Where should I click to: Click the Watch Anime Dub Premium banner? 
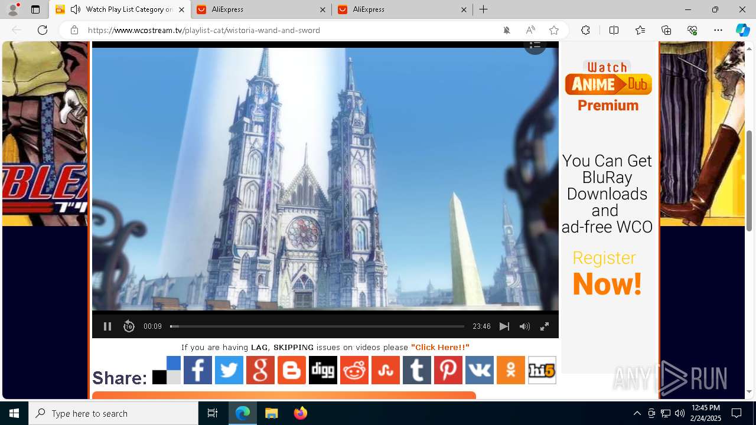click(608, 86)
